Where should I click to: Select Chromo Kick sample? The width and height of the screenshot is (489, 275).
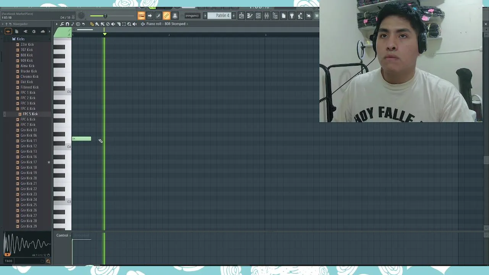coord(29,77)
